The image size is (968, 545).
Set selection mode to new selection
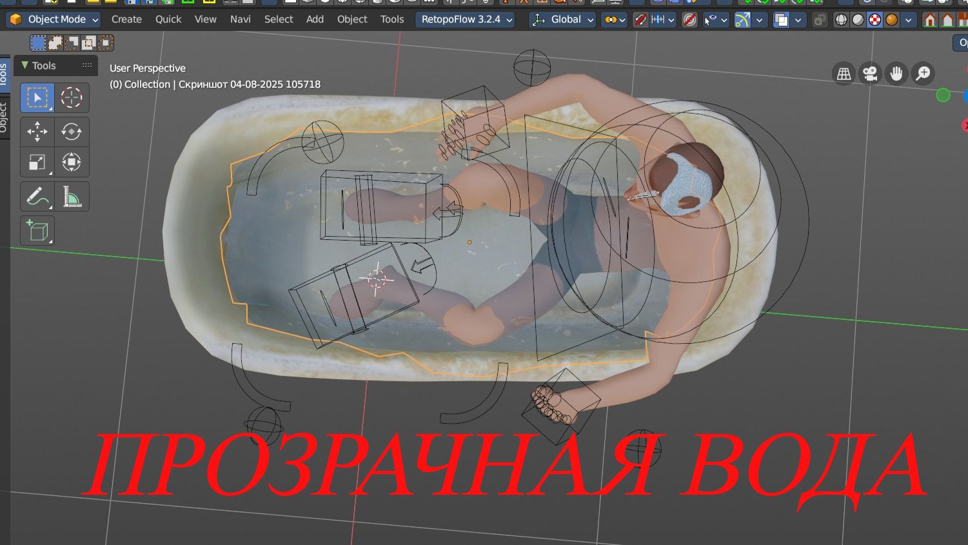click(x=38, y=43)
